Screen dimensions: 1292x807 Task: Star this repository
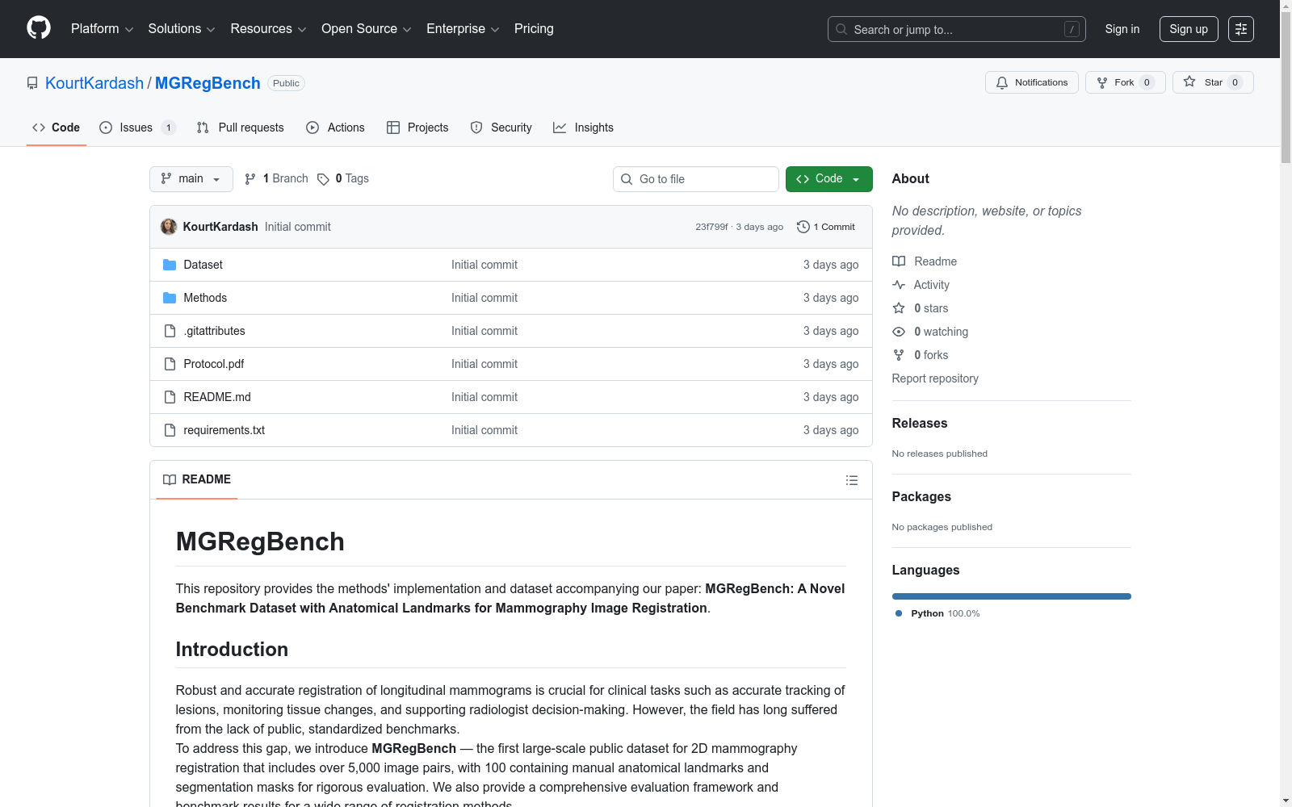coord(1213,82)
